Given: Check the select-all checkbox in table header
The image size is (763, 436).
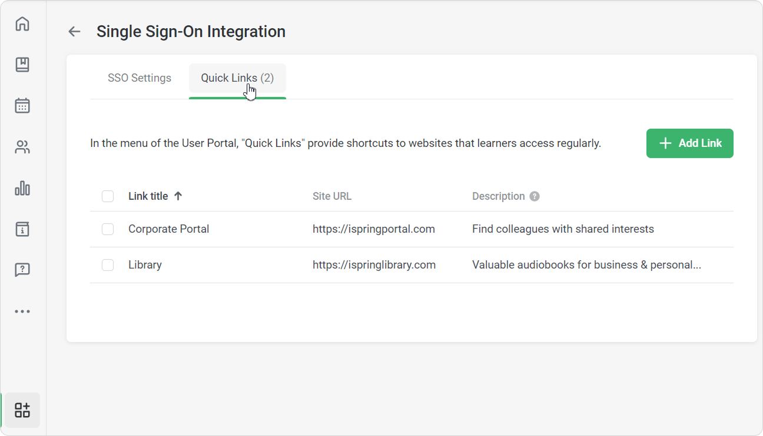Looking at the screenshot, I should coord(108,196).
